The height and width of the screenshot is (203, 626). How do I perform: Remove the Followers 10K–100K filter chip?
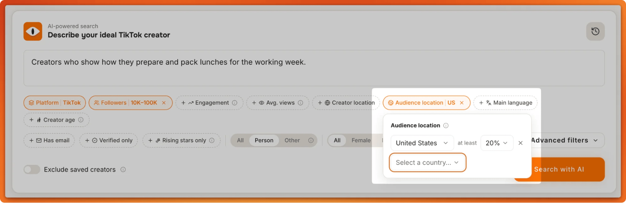[164, 103]
